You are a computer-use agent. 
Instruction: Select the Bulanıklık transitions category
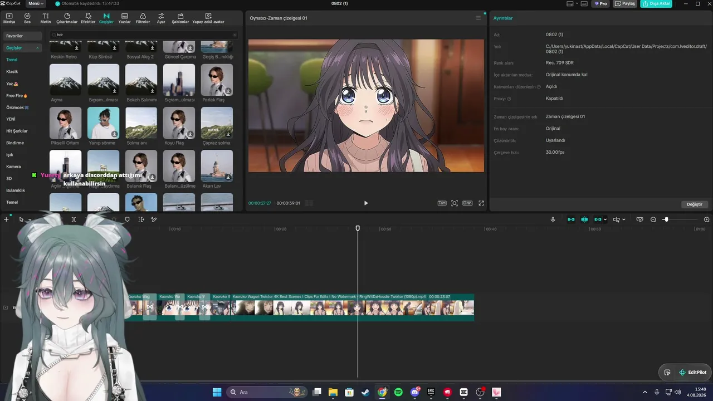[x=16, y=190]
